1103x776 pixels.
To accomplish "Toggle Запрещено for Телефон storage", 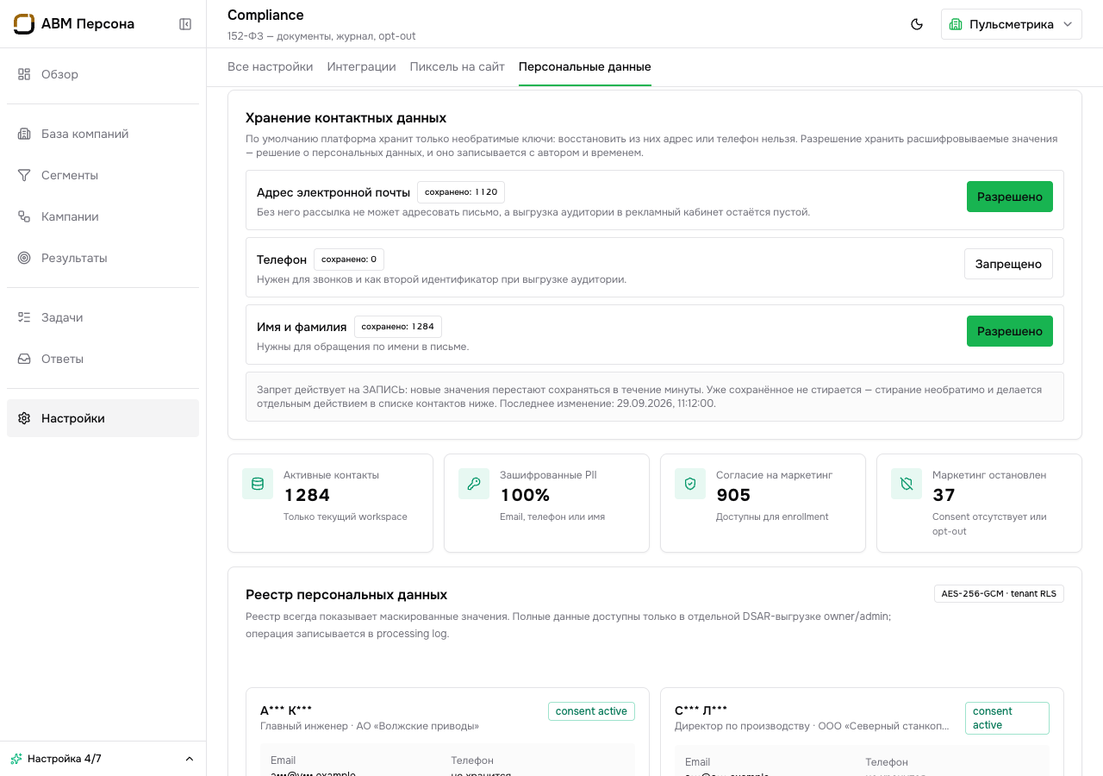I will (x=1008, y=264).
